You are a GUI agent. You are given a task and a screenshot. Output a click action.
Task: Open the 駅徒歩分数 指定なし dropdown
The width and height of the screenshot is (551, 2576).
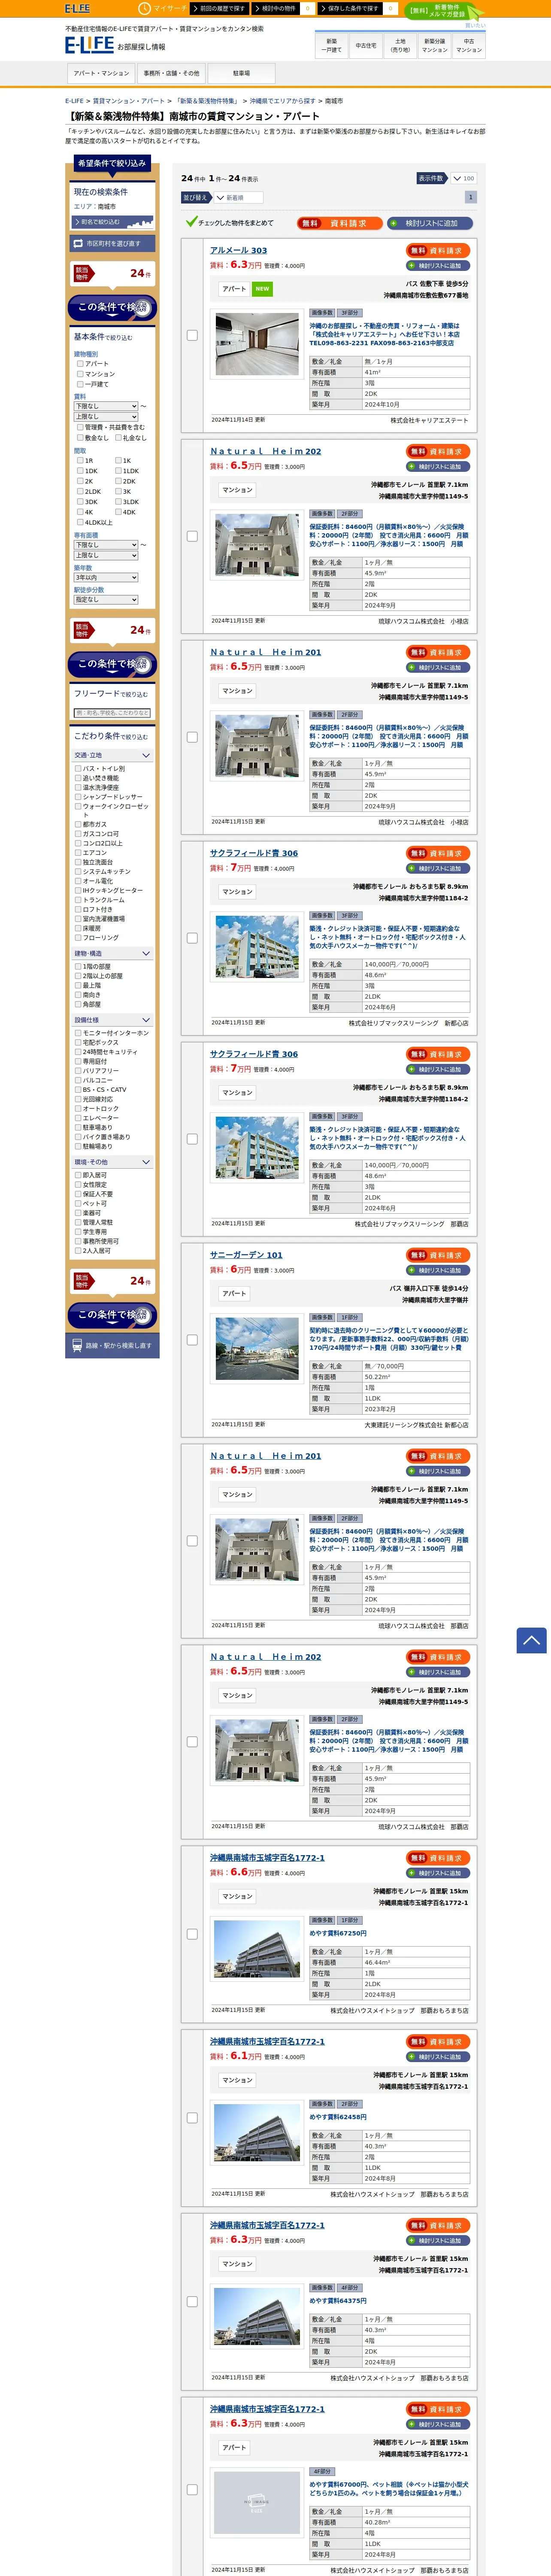pos(106,600)
